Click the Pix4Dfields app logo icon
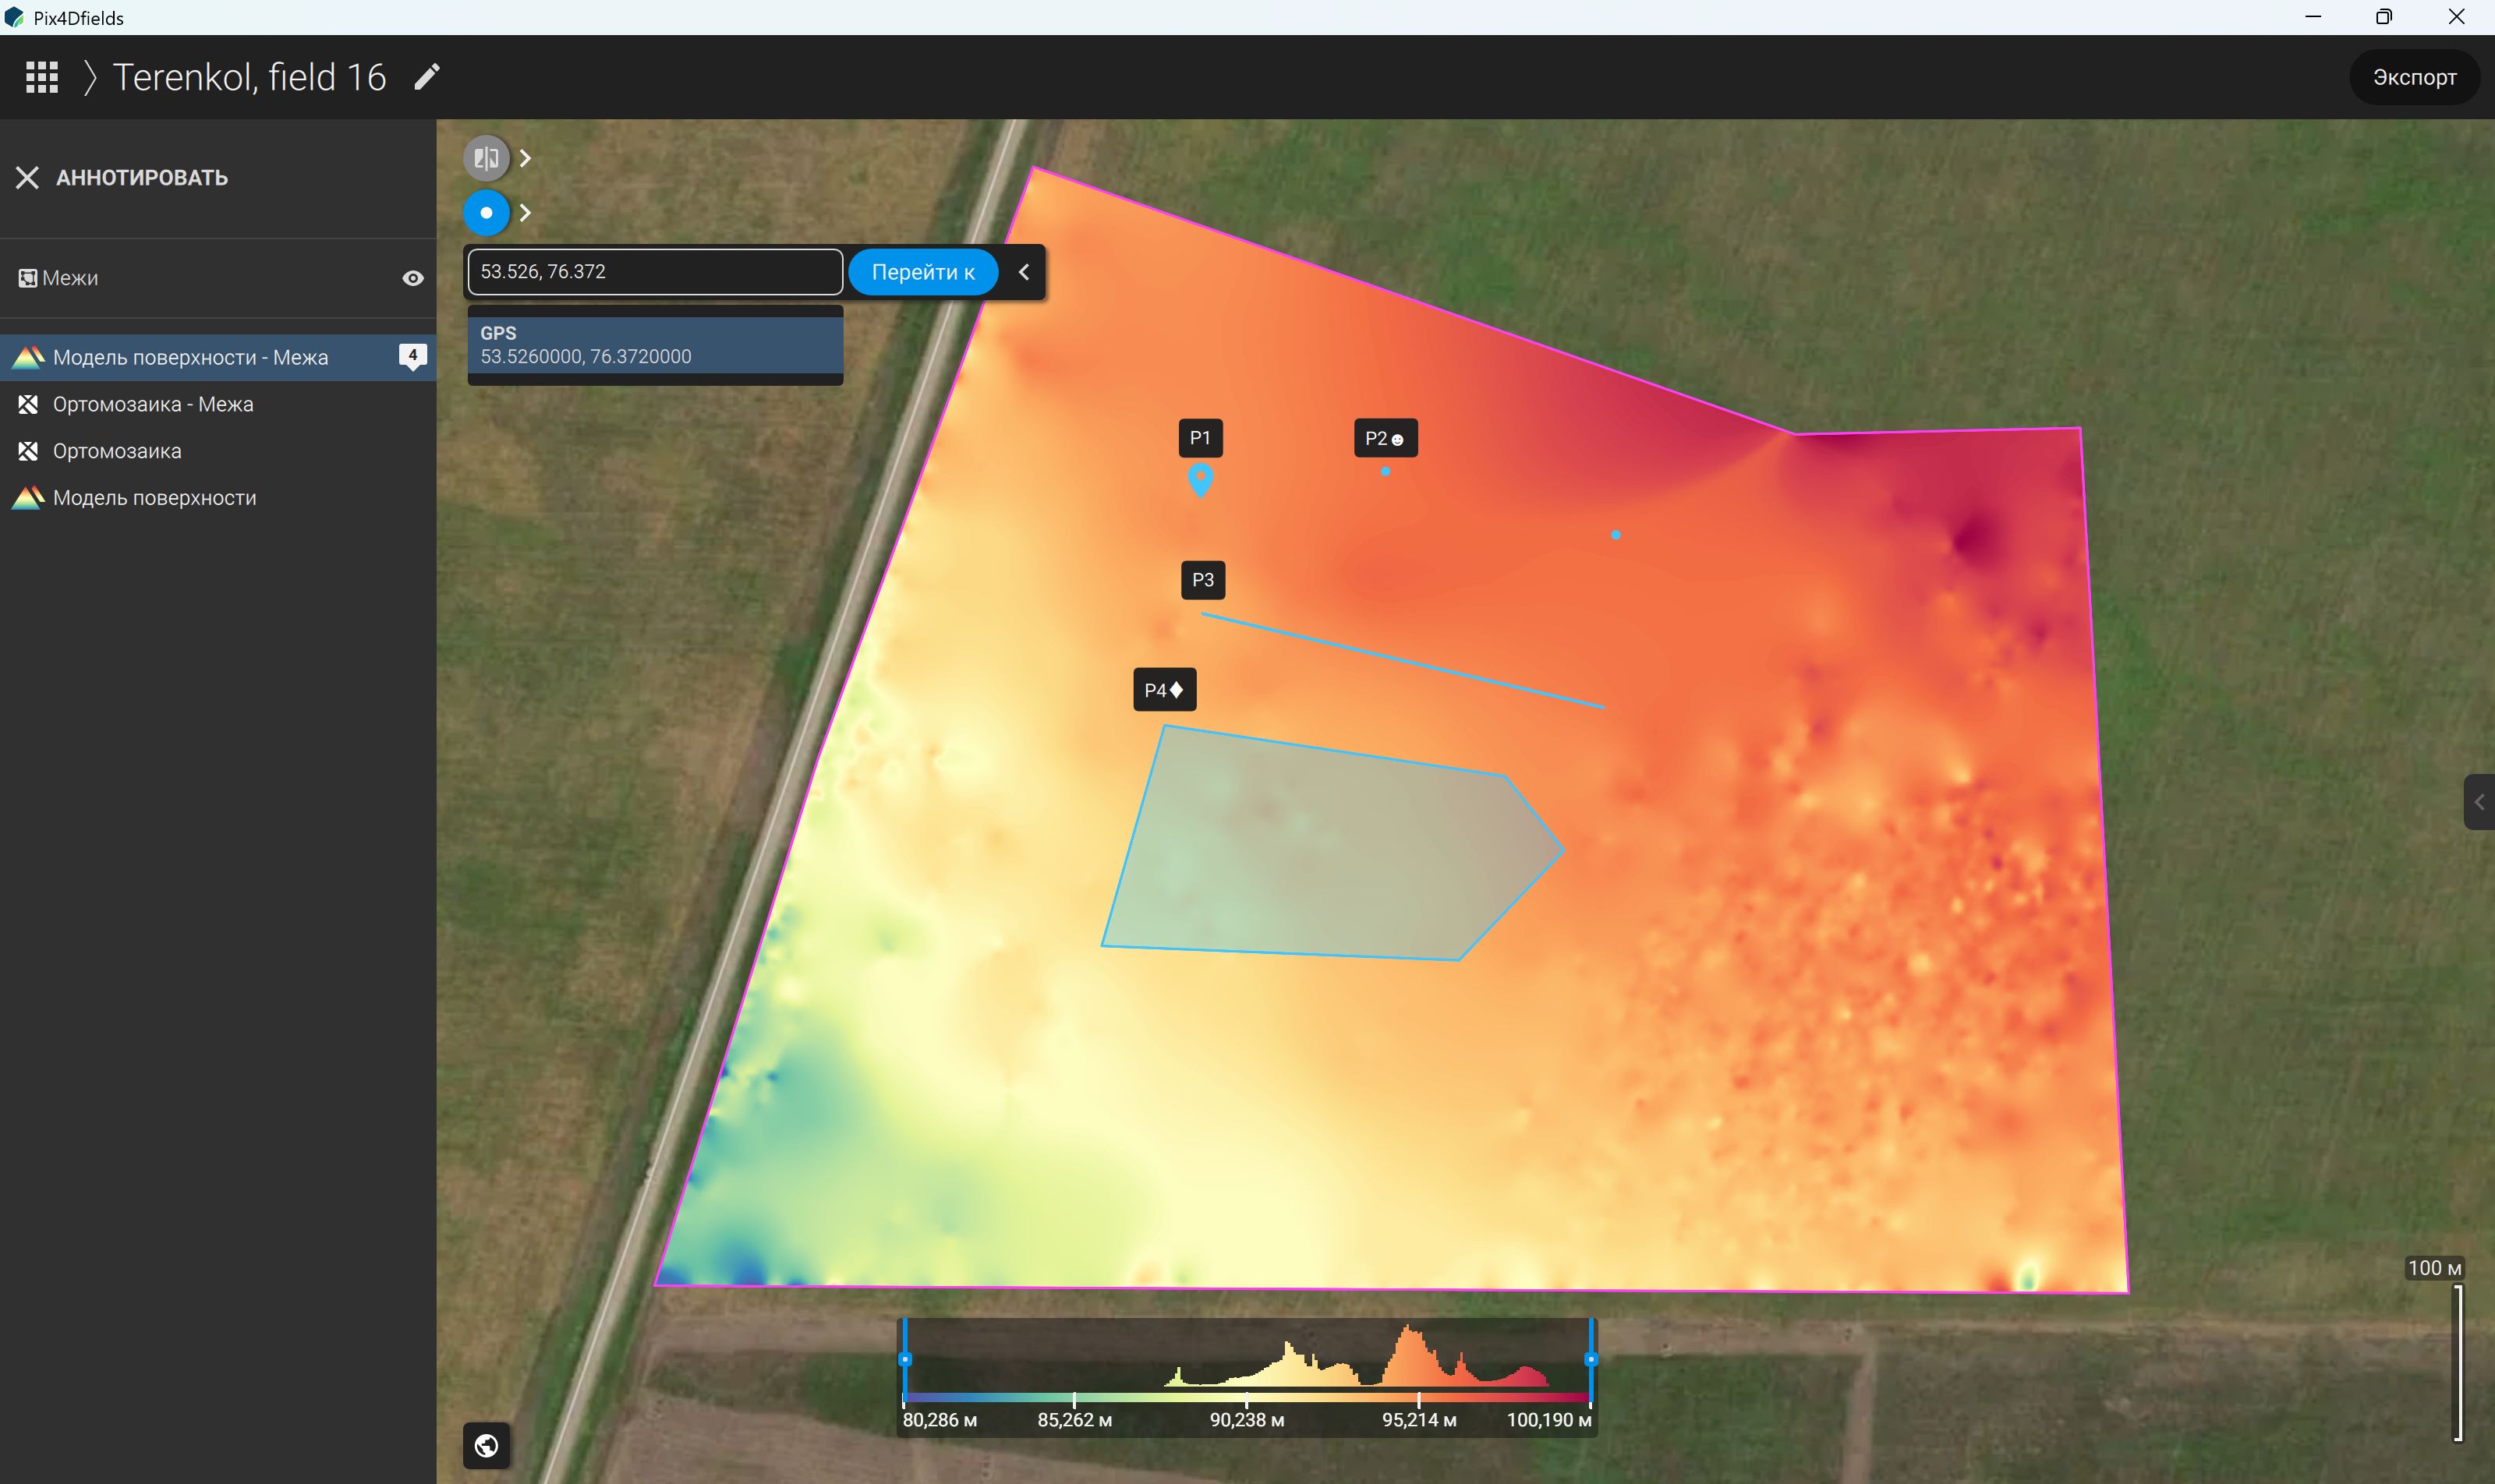 (14, 17)
